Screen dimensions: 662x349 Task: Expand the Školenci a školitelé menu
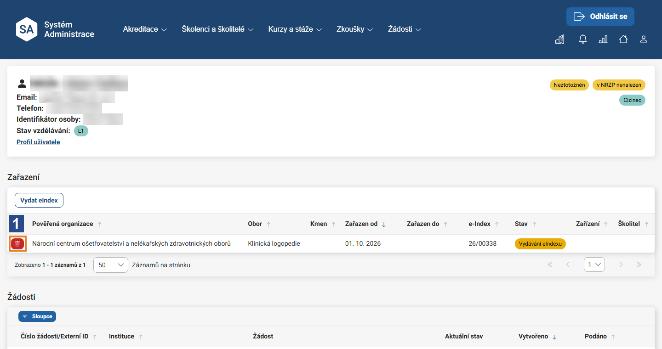pyautogui.click(x=217, y=29)
